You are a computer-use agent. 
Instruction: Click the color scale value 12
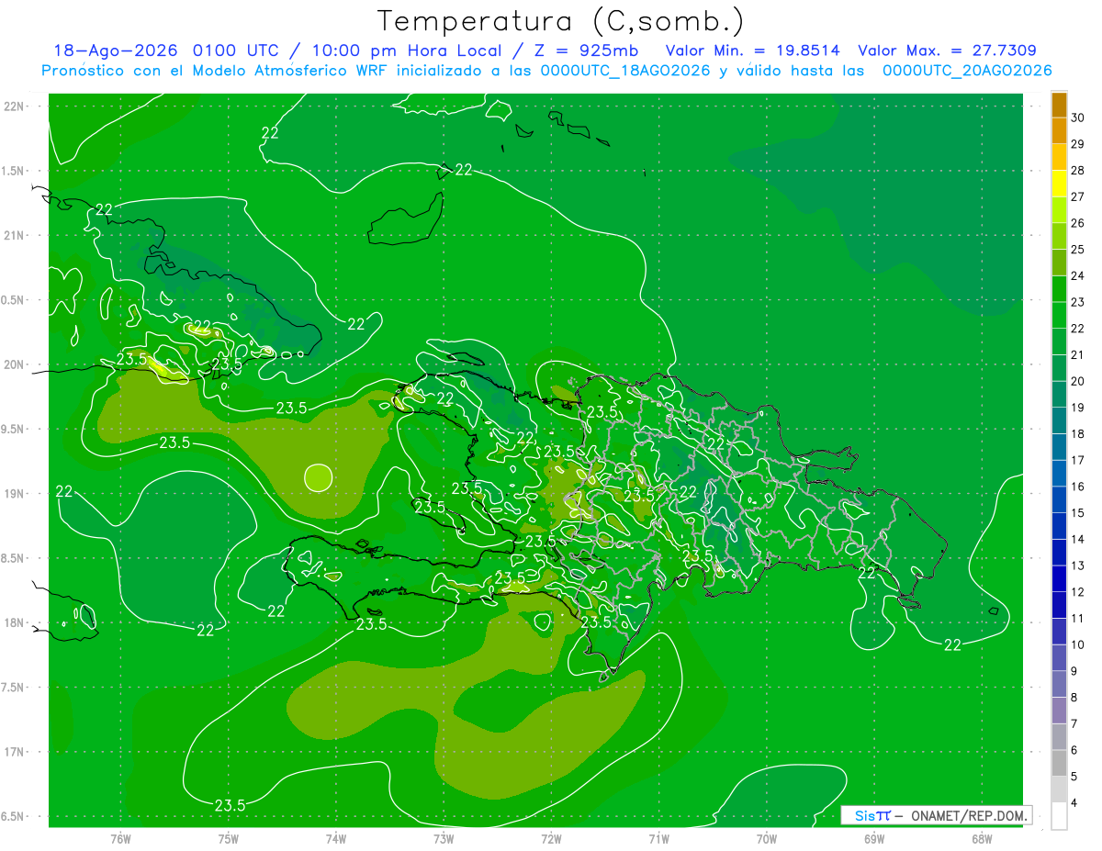tap(1078, 592)
